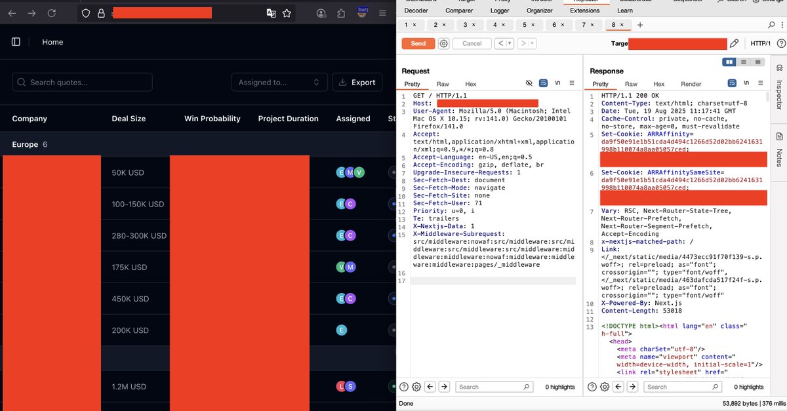Click the padlock site info icon
The height and width of the screenshot is (411, 787).
[100, 13]
